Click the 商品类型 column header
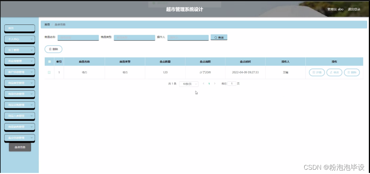This screenshot has height=174, width=370. (125, 62)
